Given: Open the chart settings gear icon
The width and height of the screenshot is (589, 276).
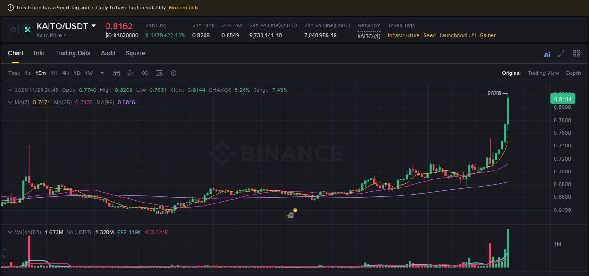Looking at the screenshot, I should pos(173,73).
